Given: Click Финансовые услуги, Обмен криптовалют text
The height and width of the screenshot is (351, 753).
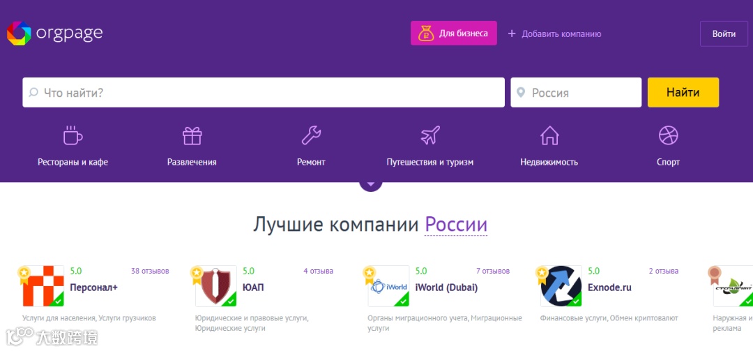Looking at the screenshot, I should click(x=609, y=318).
